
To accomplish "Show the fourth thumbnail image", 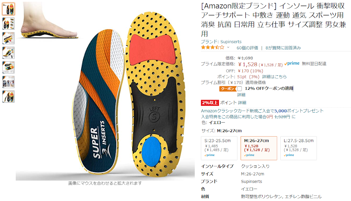I will pos(9,53).
